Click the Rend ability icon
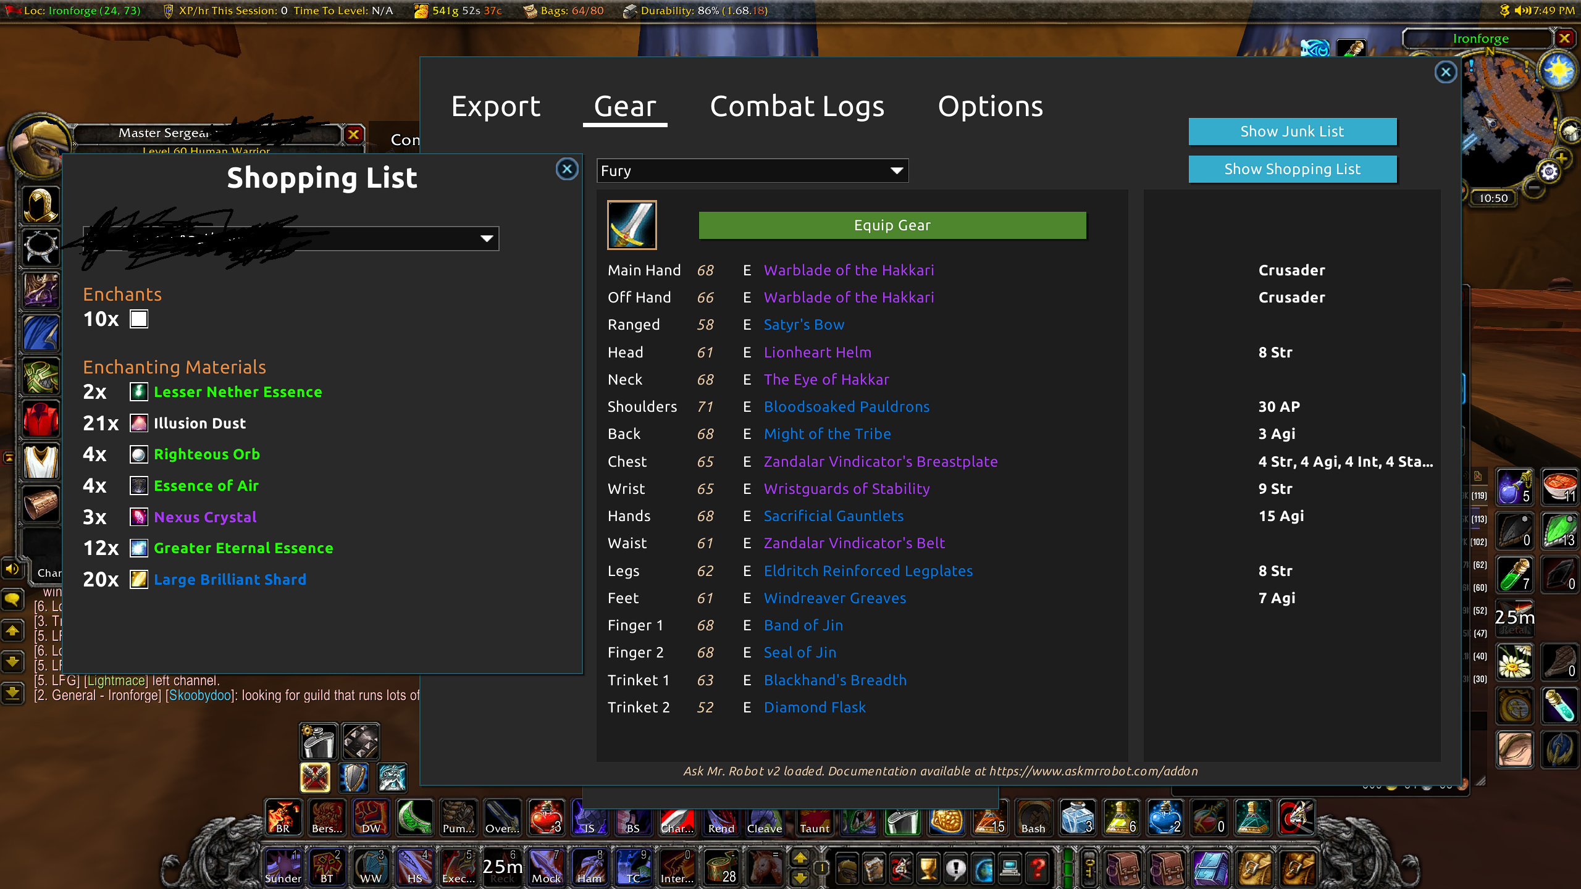The height and width of the screenshot is (889, 1581). [721, 821]
